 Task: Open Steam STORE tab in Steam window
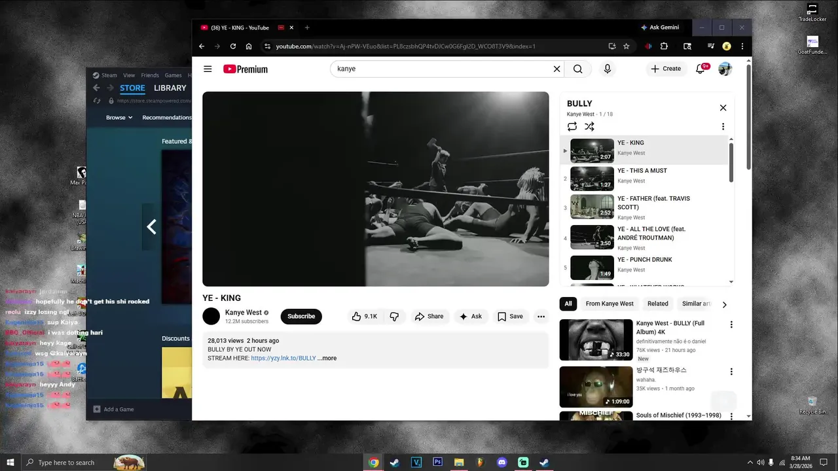click(132, 88)
